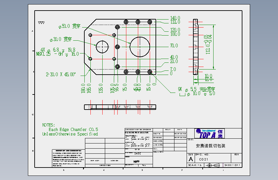Select the φ30.0 贯穿 annotation
This screenshot has width=278, height=180.
(x=61, y=39)
